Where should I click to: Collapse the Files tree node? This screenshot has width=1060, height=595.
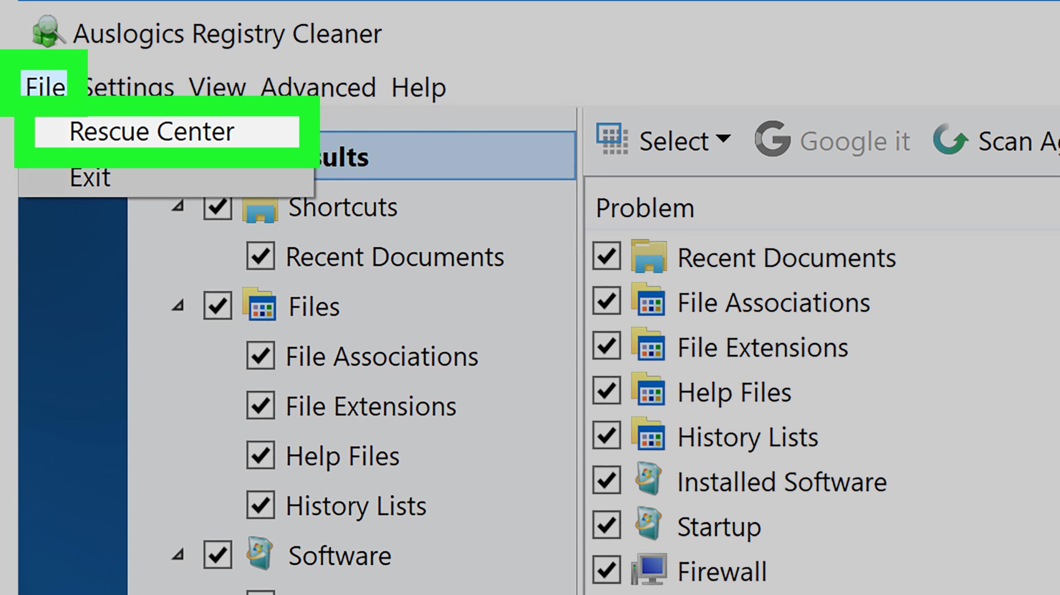point(178,306)
